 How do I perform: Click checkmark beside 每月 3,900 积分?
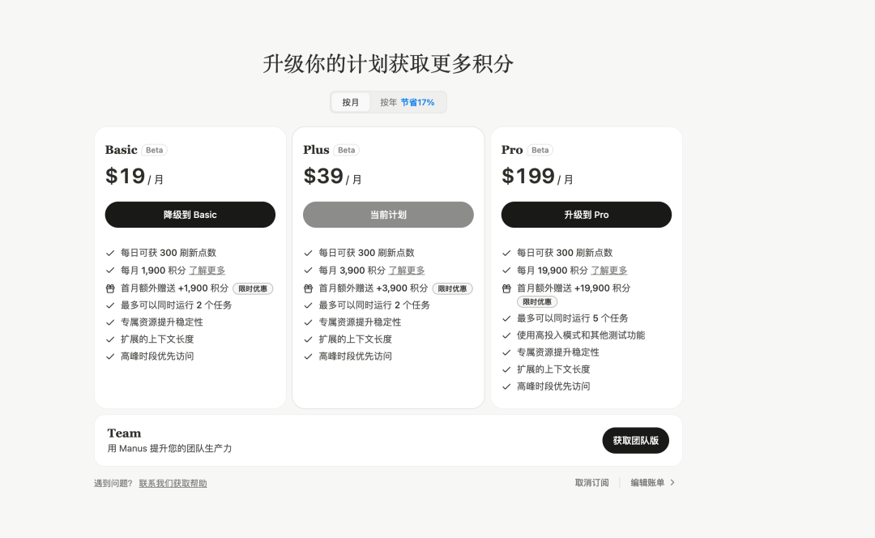(x=308, y=271)
